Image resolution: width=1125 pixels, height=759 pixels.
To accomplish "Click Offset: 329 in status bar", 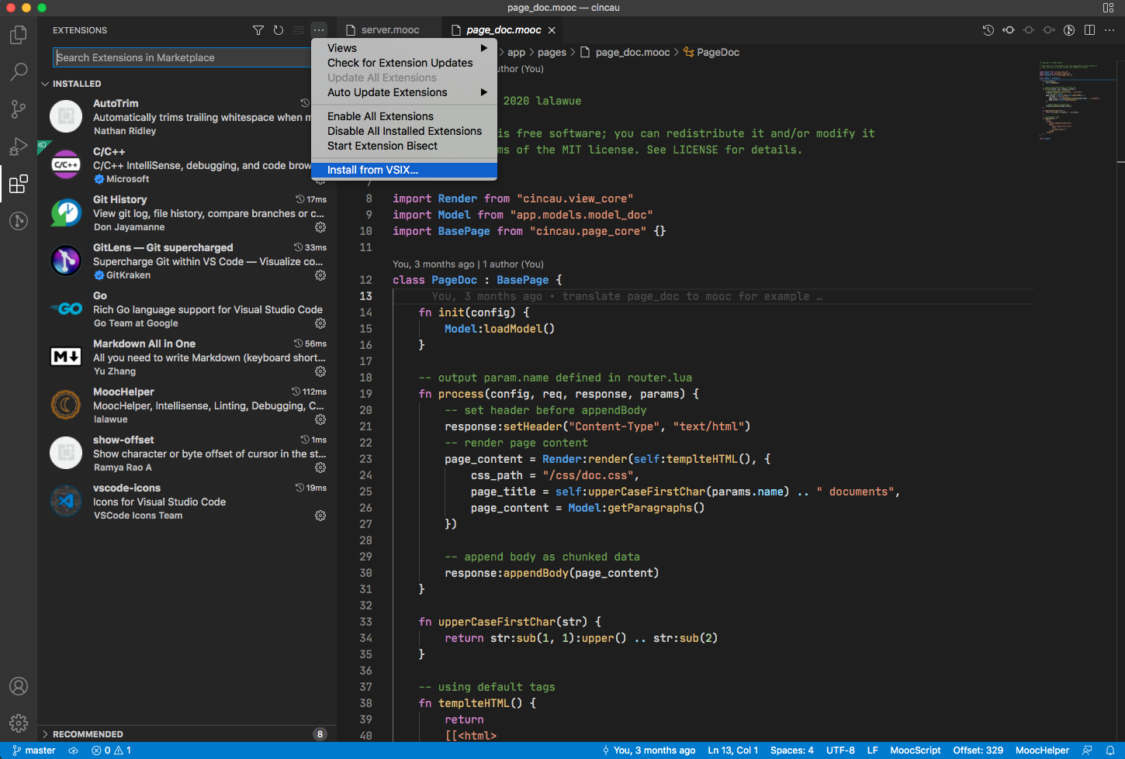I will click(x=978, y=750).
